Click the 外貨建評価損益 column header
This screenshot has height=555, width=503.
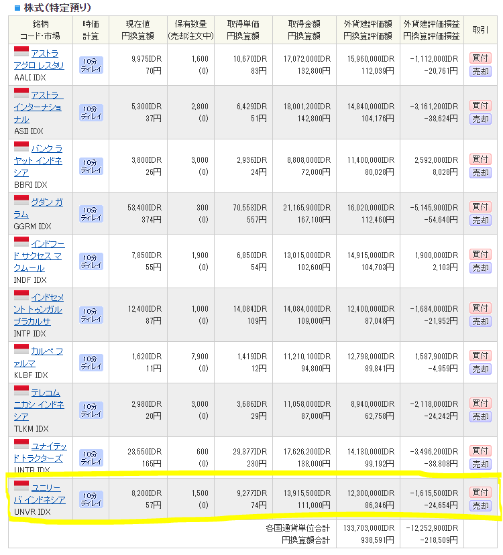(431, 29)
